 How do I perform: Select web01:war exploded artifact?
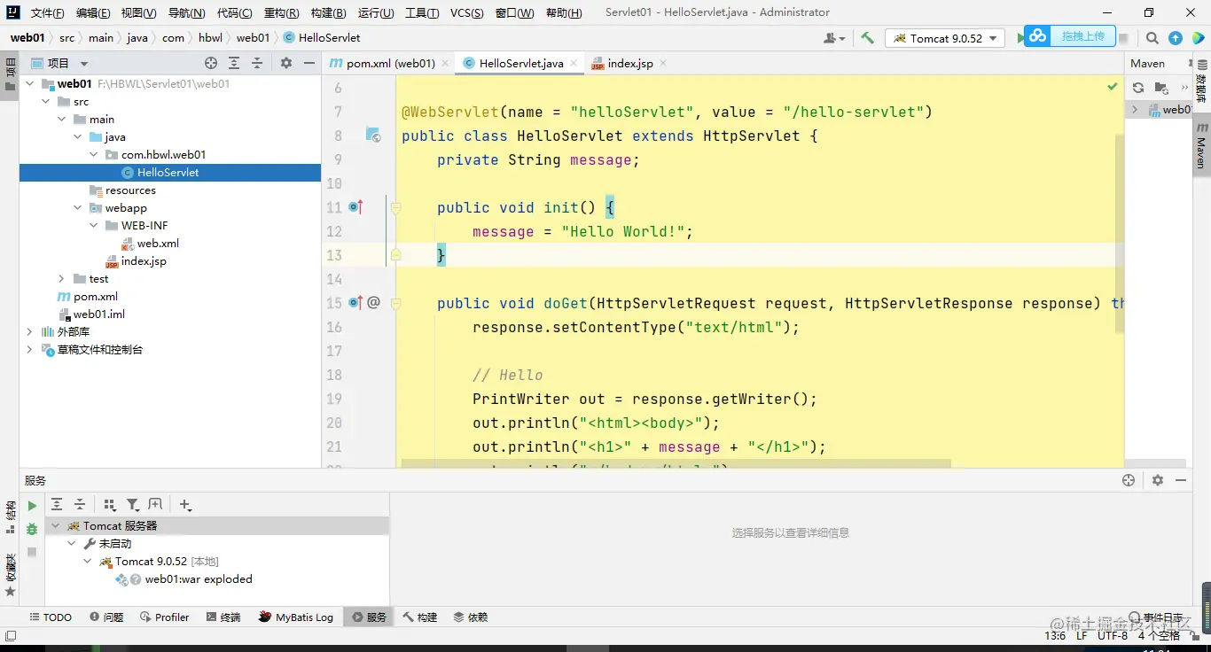click(199, 579)
